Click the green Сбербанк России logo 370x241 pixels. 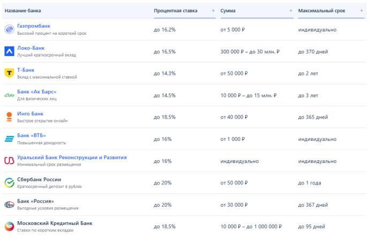[x=9, y=183]
